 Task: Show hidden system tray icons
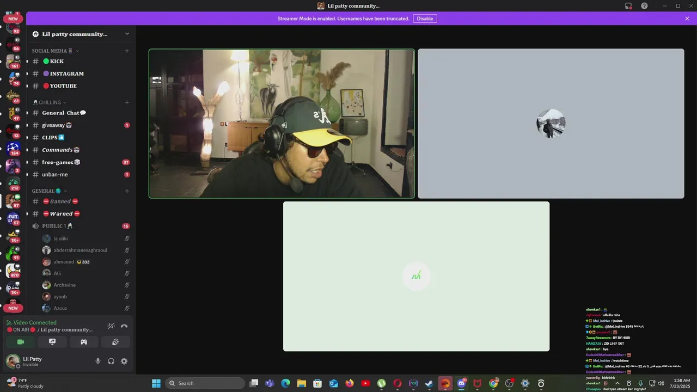[x=617, y=383]
